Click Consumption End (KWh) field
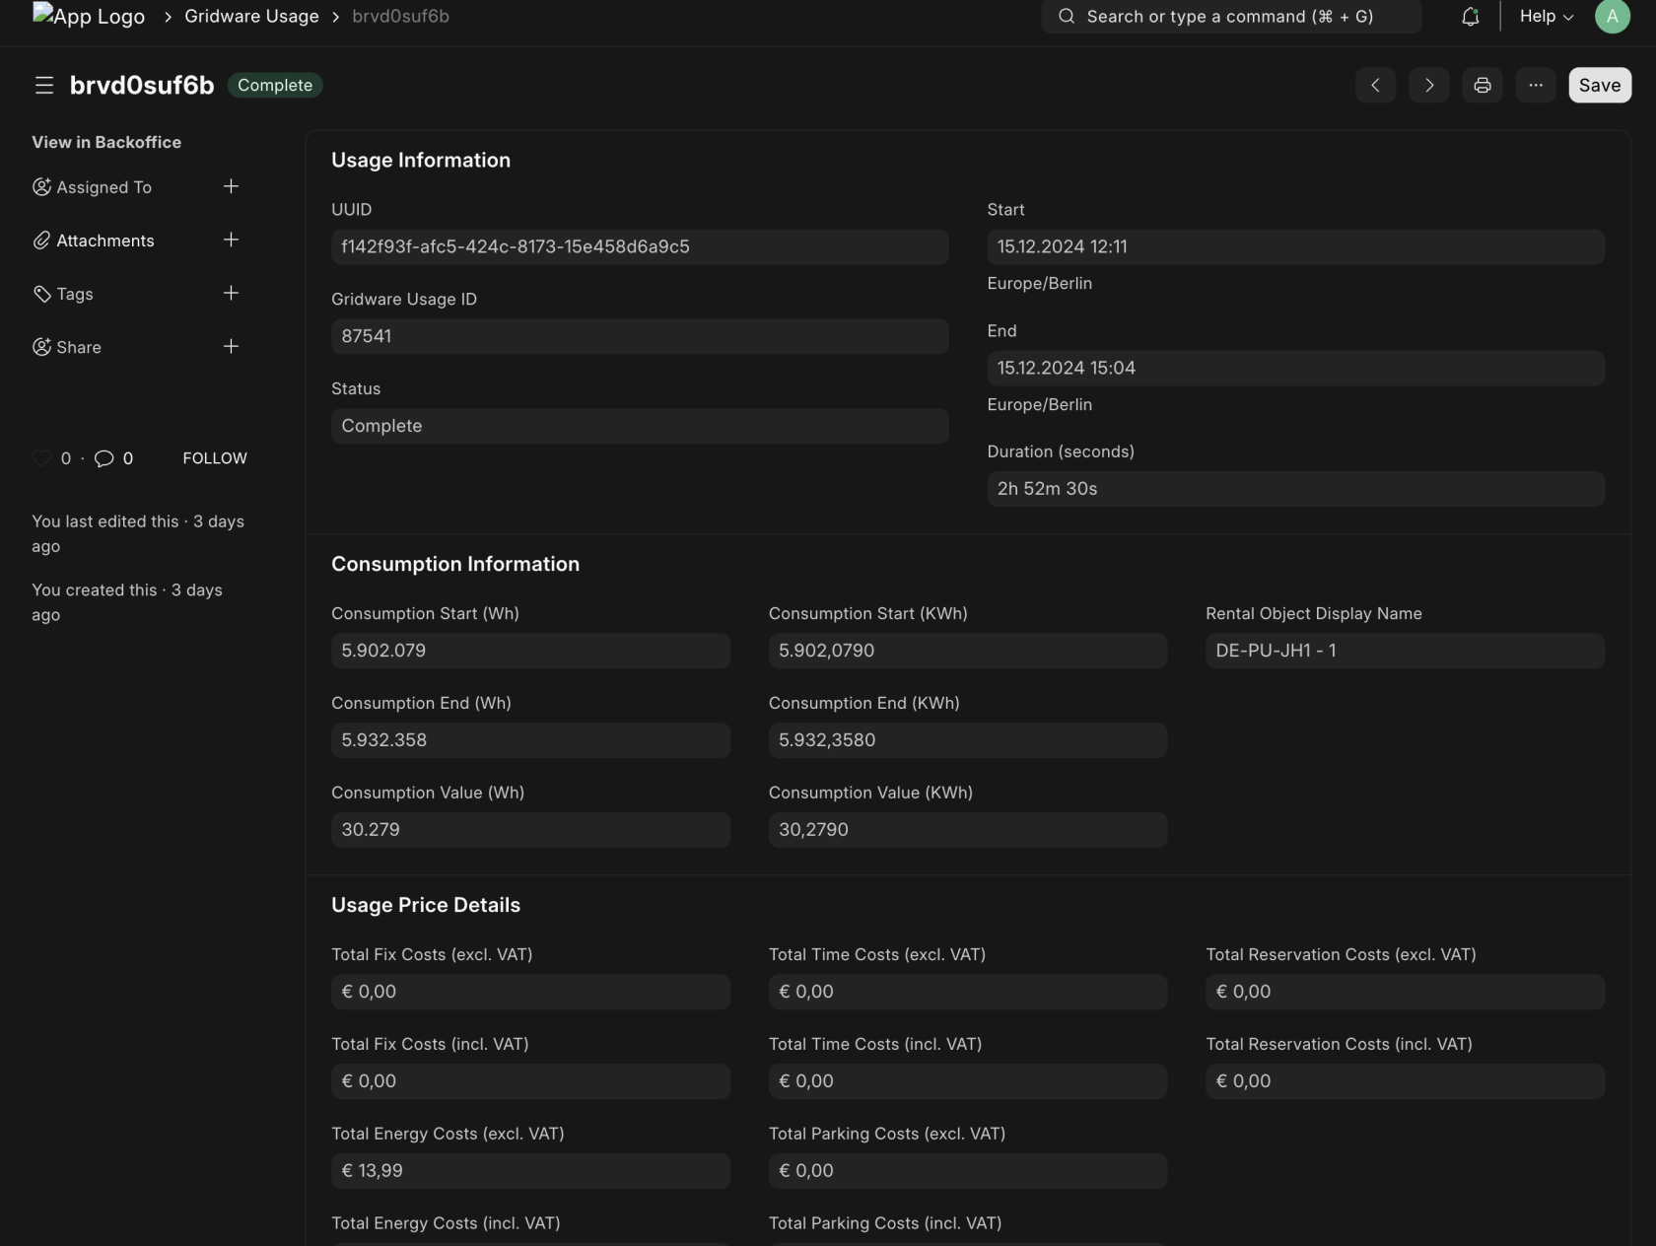Viewport: 1656px width, 1246px height. point(968,740)
